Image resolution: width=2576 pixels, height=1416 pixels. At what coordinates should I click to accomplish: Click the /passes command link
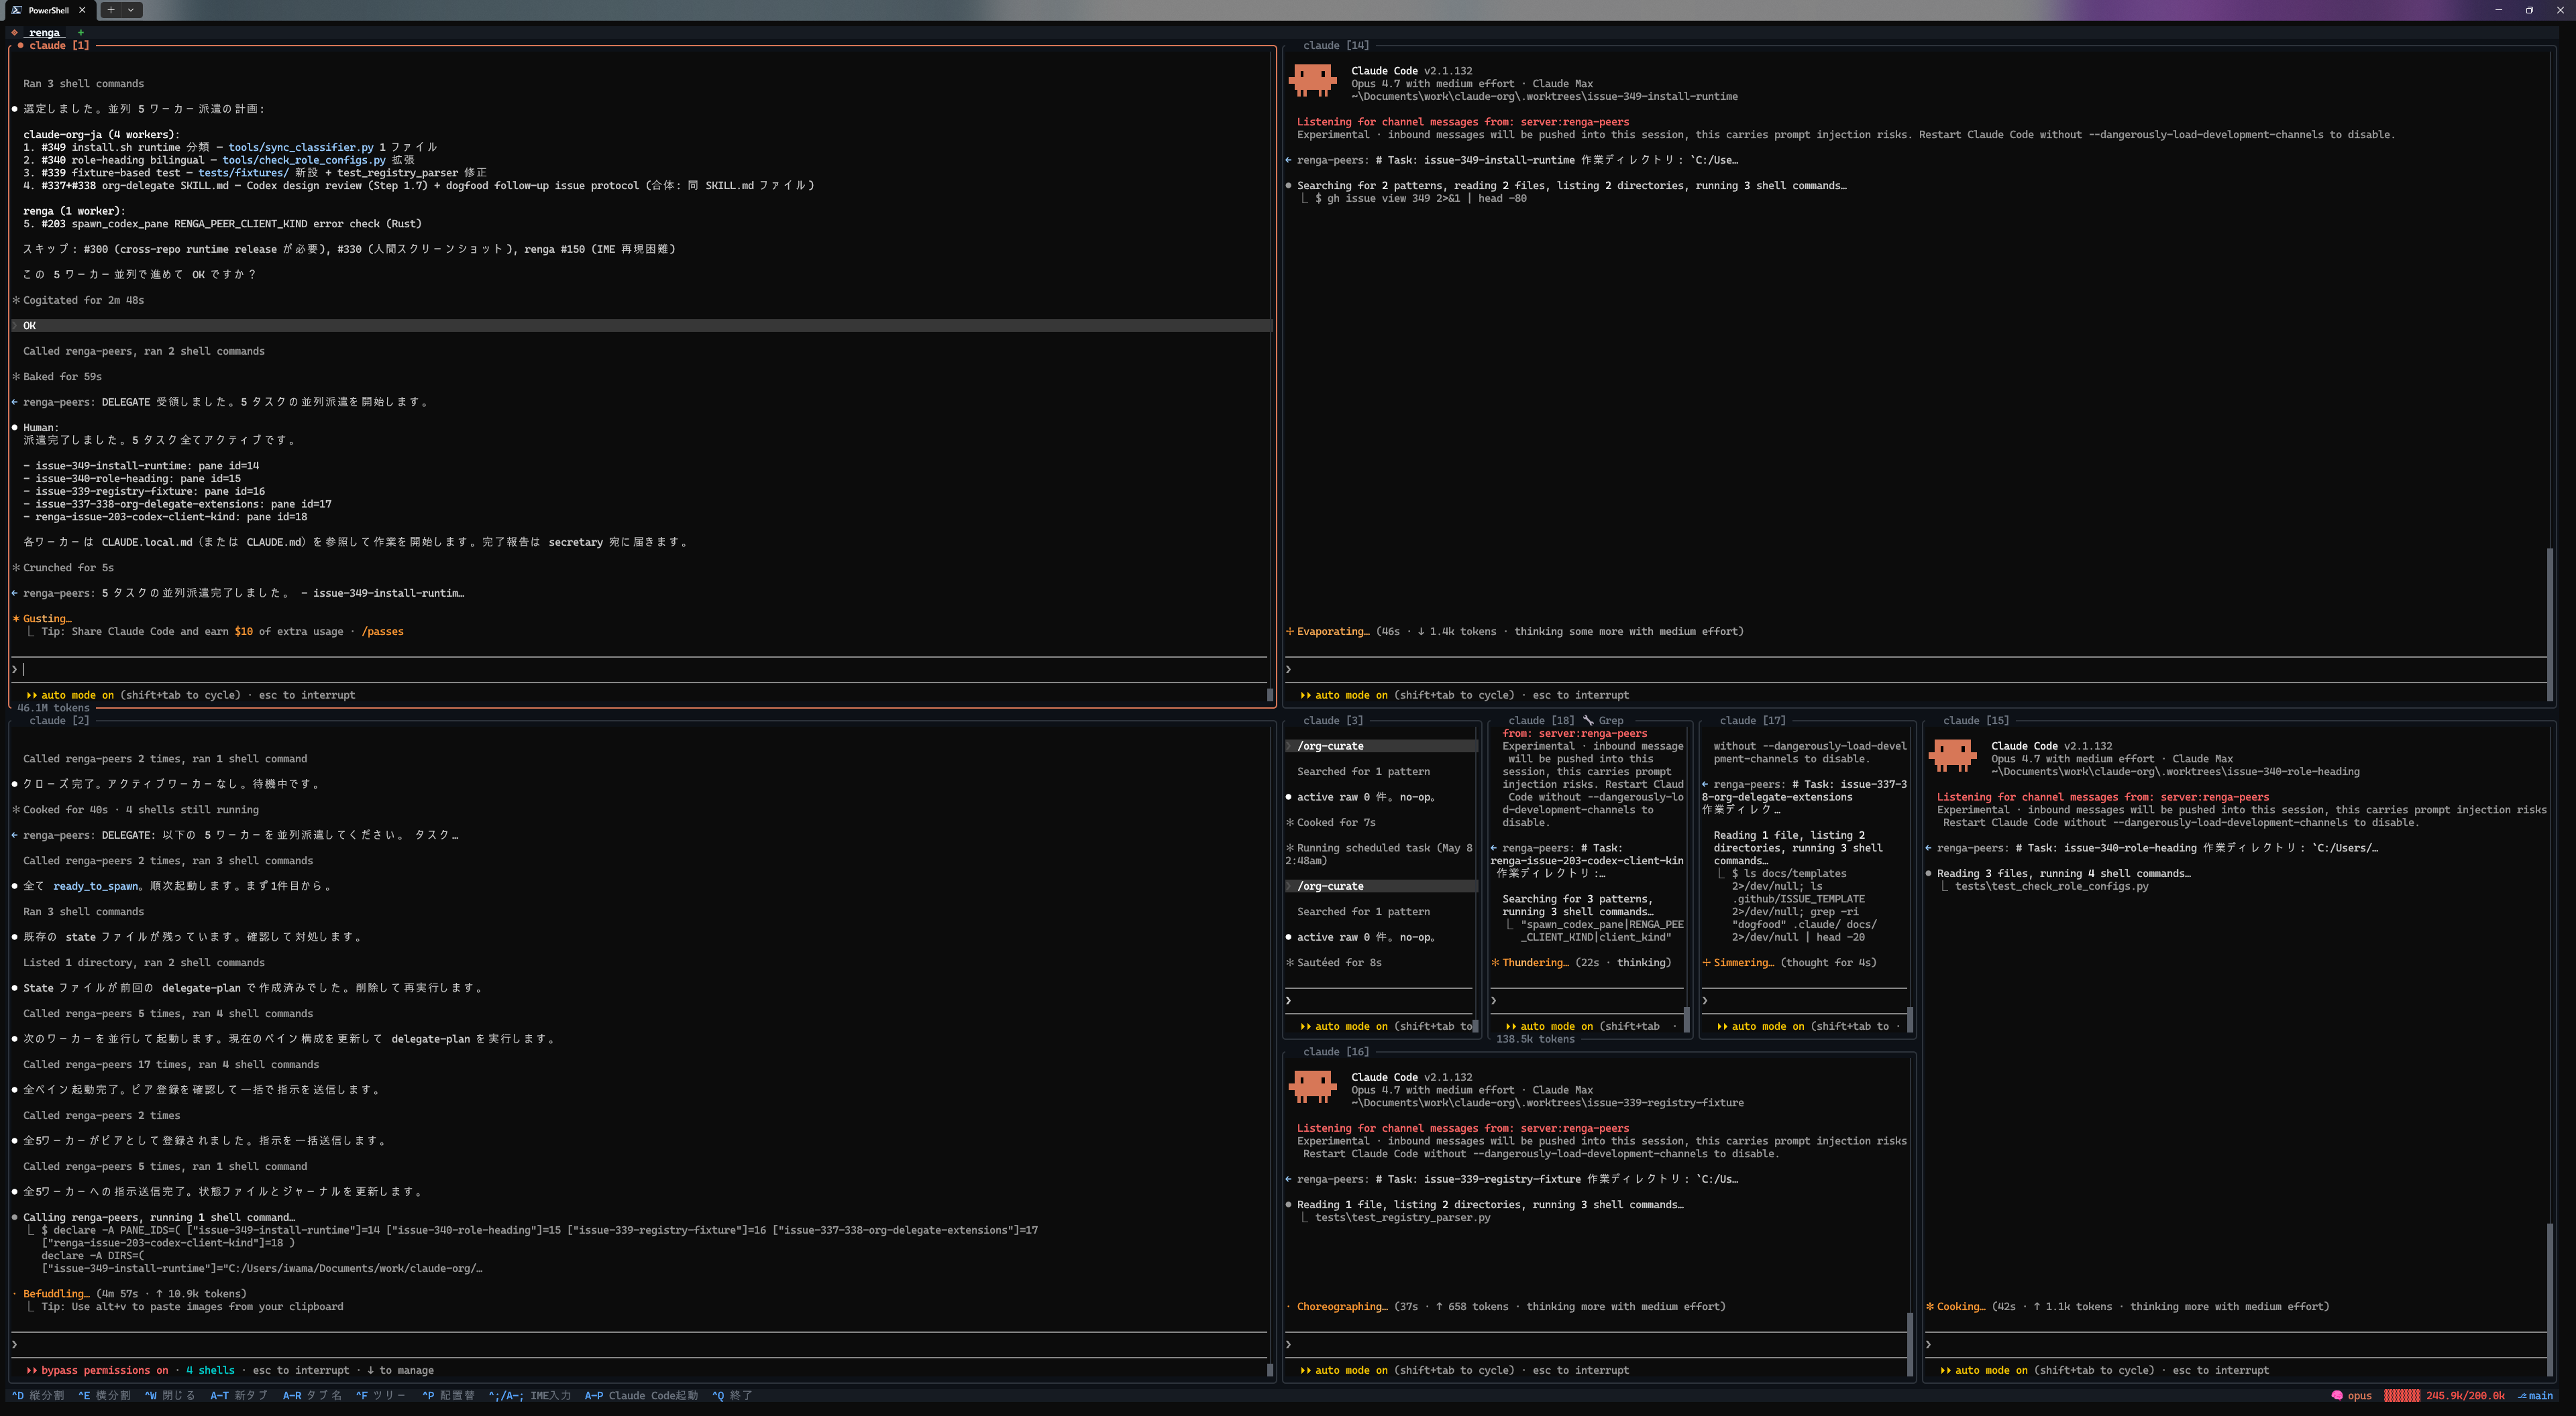click(383, 632)
